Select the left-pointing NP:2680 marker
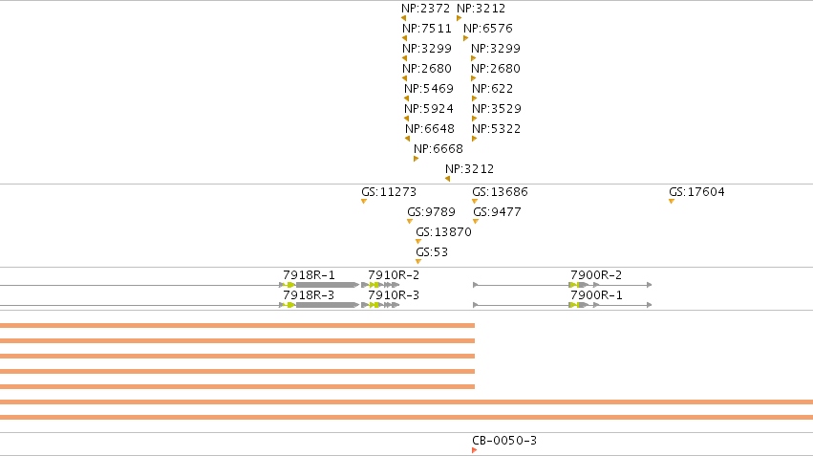The height and width of the screenshot is (456, 813). [404, 78]
